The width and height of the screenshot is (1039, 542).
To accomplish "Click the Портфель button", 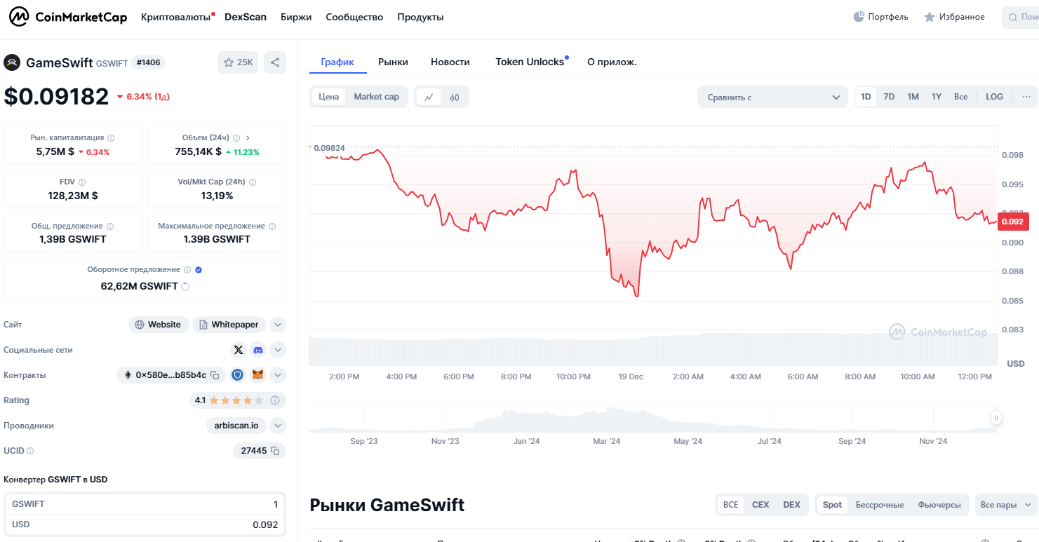I will tap(880, 17).
